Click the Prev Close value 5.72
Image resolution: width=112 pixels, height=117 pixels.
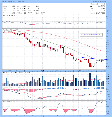click(x=13, y=13)
